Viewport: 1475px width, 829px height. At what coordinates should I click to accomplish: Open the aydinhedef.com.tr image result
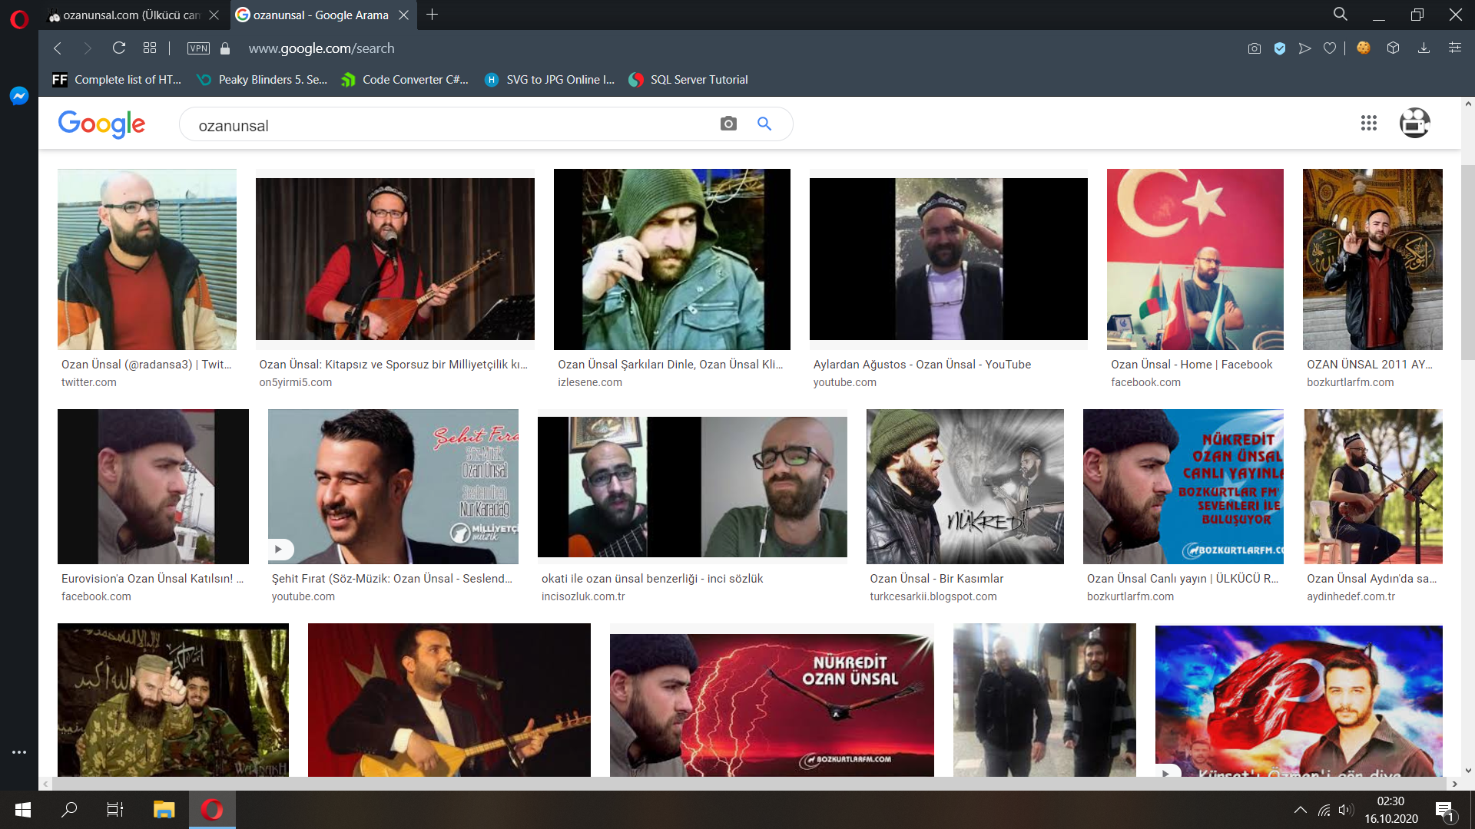pos(1373,487)
